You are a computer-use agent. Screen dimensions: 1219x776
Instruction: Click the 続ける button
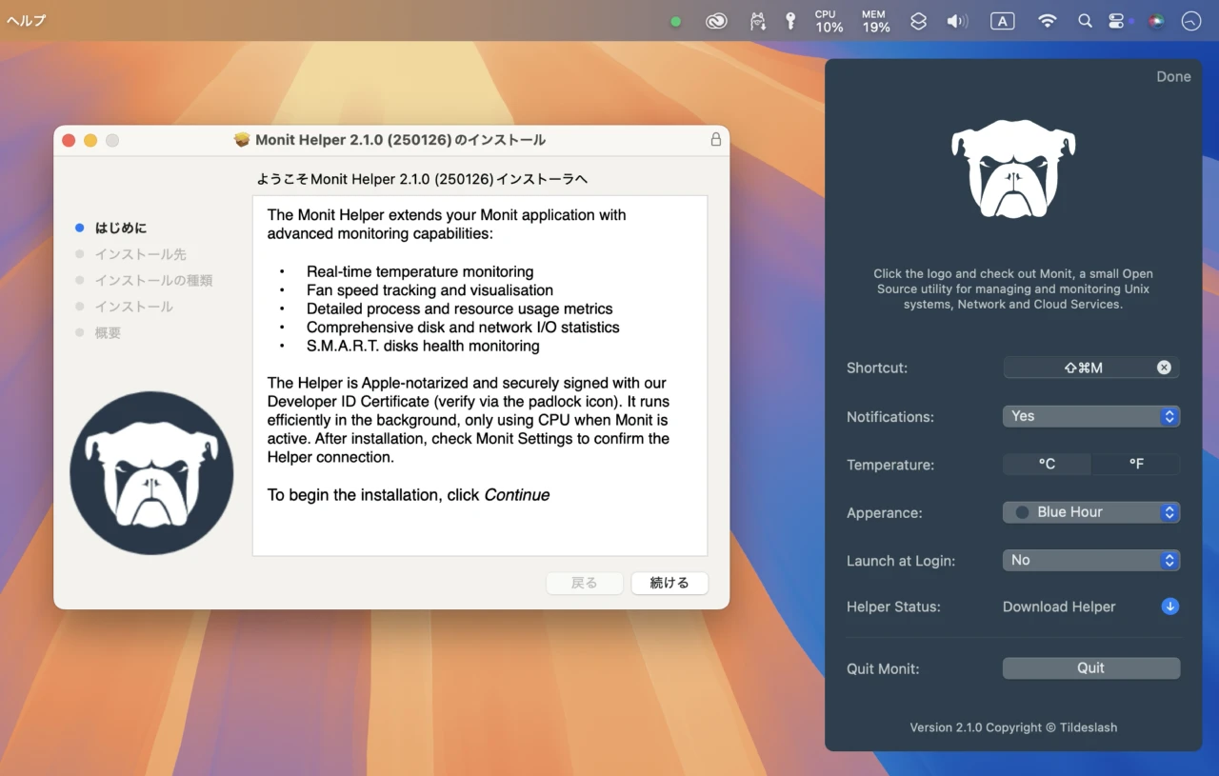tap(669, 583)
